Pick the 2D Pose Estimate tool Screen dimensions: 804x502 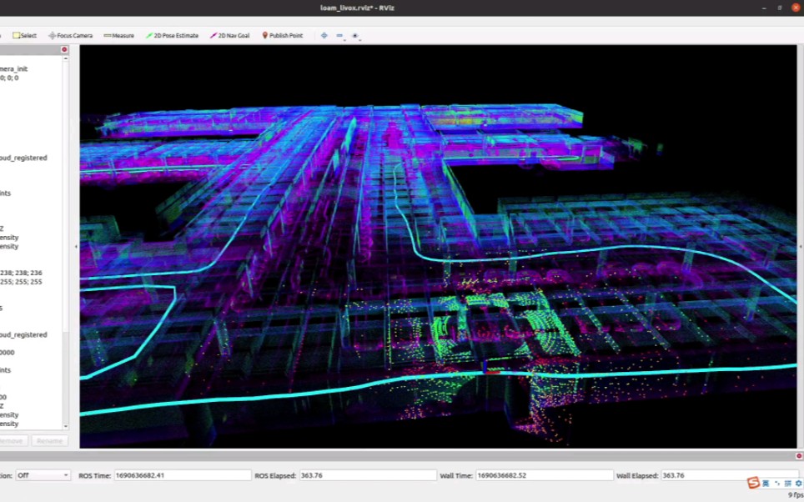172,36
